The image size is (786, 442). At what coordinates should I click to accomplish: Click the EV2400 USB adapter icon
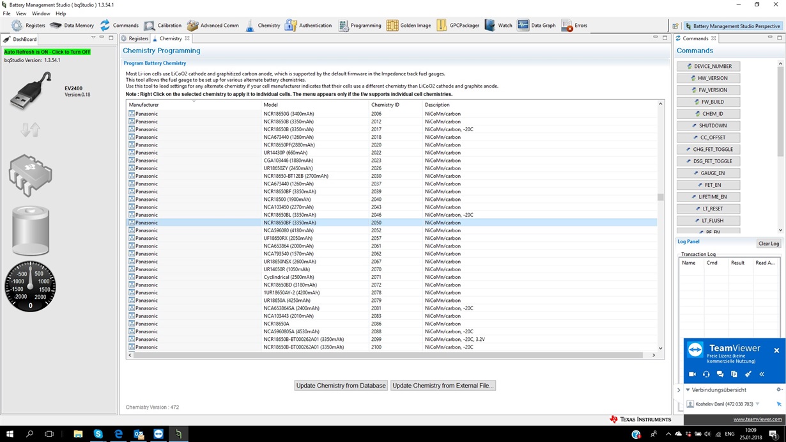(x=31, y=90)
